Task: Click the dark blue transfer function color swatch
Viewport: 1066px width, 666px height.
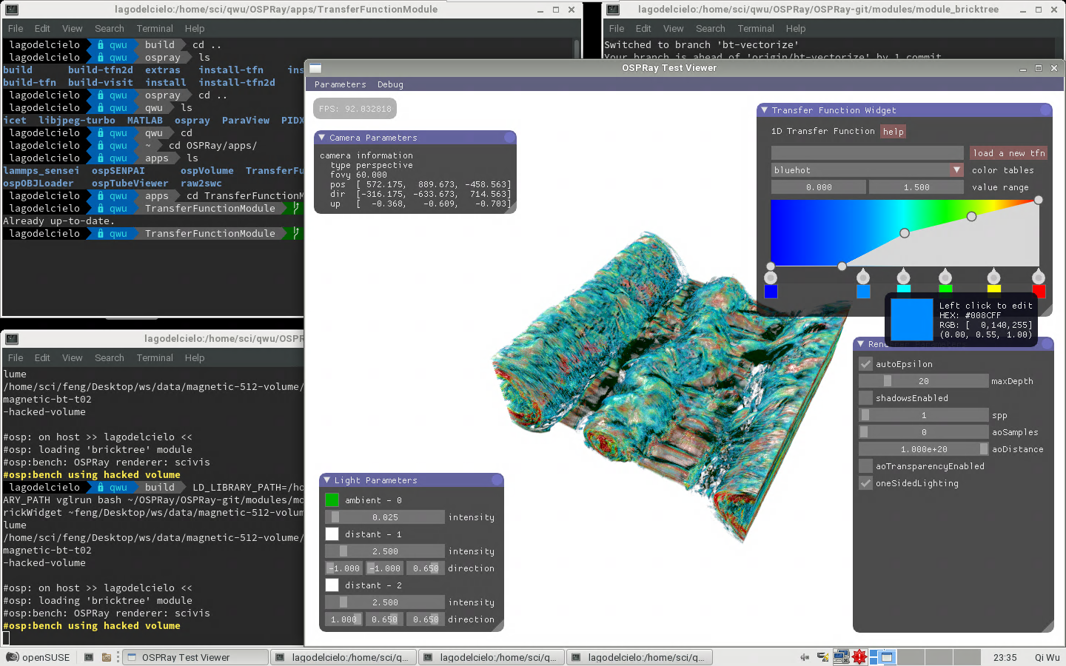Action: [771, 292]
